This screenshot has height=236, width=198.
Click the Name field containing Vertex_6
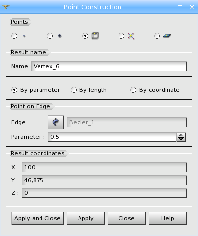[109, 66]
